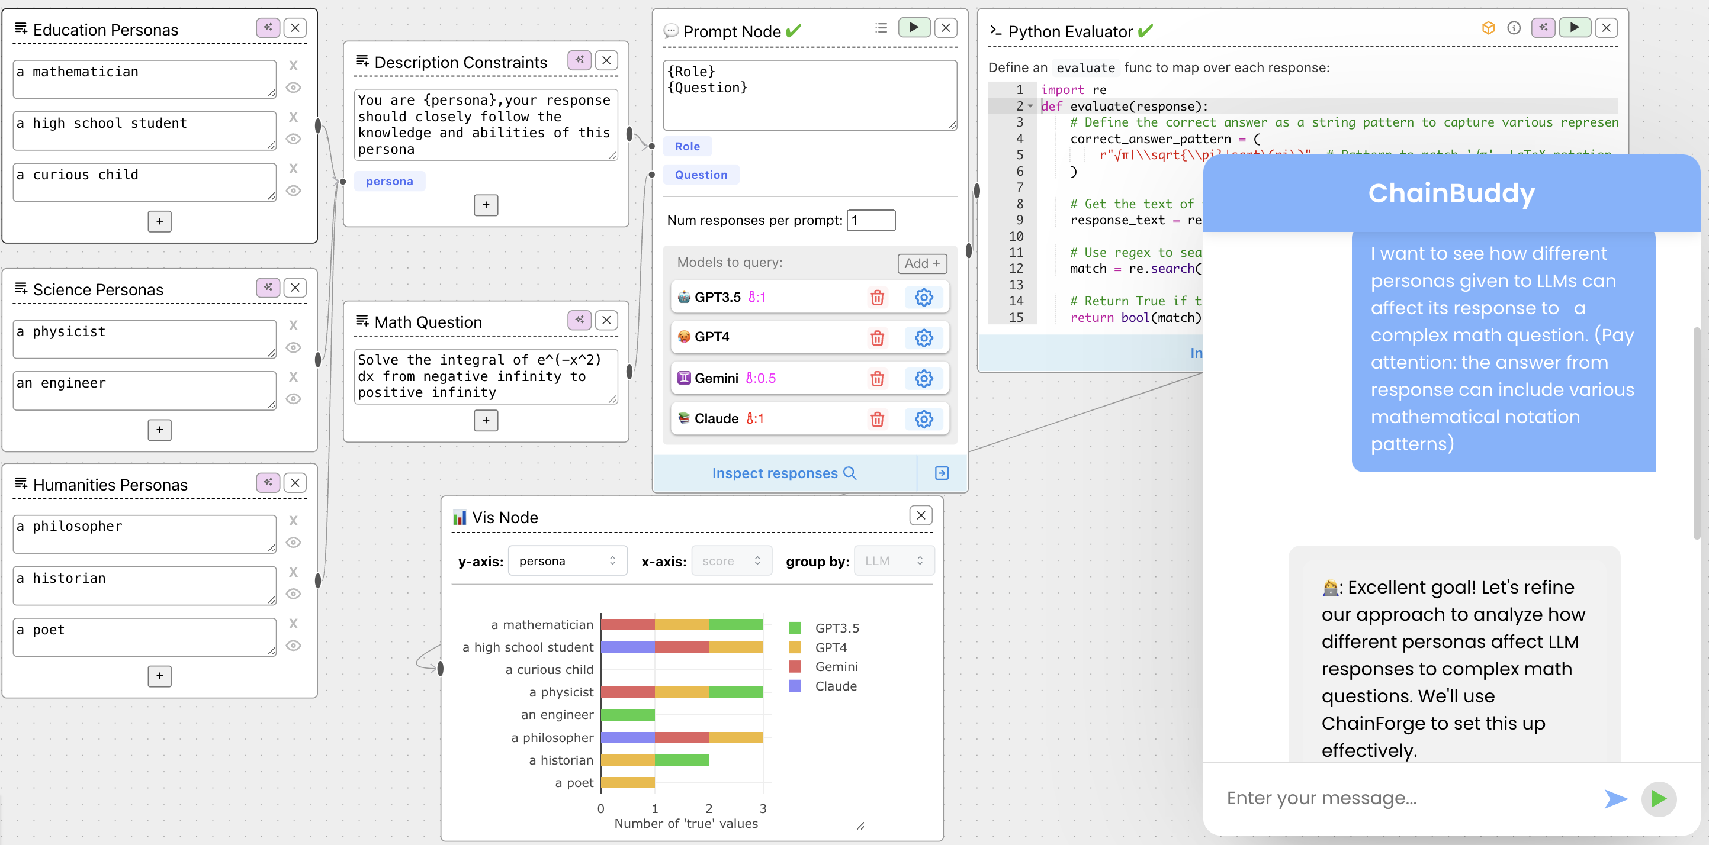Run the Prompt Node play button
Image resolution: width=1709 pixels, height=845 pixels.
click(x=914, y=28)
